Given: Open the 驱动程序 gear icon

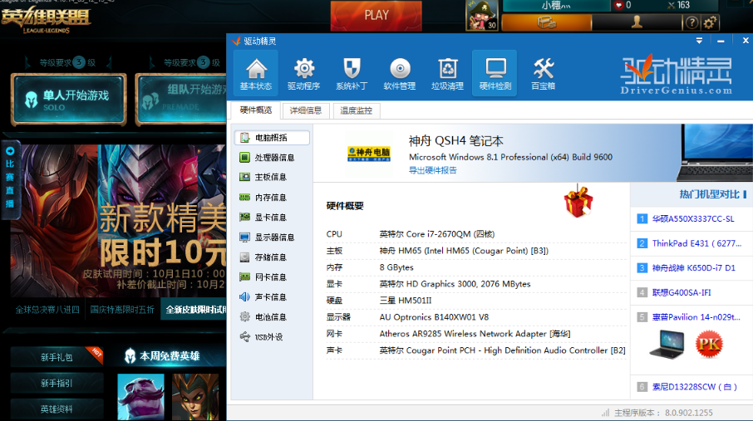Looking at the screenshot, I should 303,73.
